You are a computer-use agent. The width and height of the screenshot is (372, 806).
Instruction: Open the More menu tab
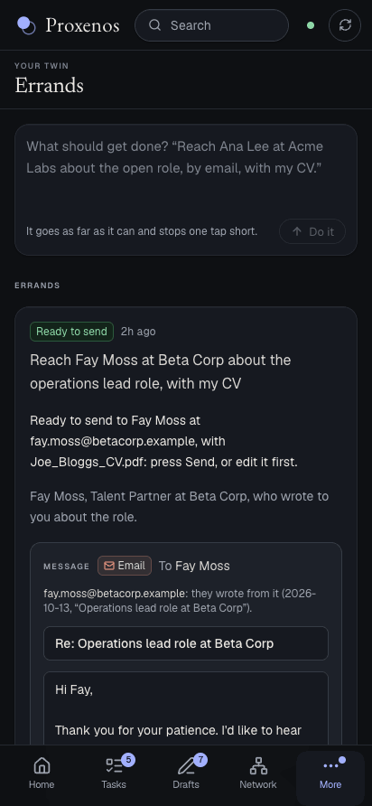tap(330, 773)
